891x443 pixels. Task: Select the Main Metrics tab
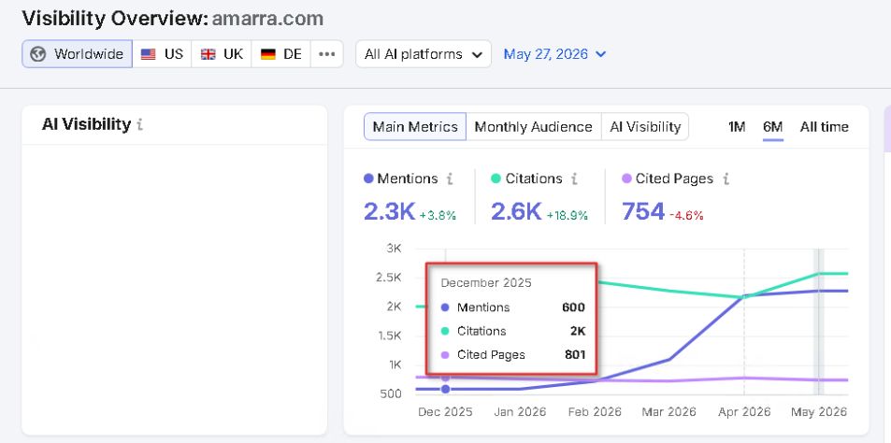click(415, 127)
